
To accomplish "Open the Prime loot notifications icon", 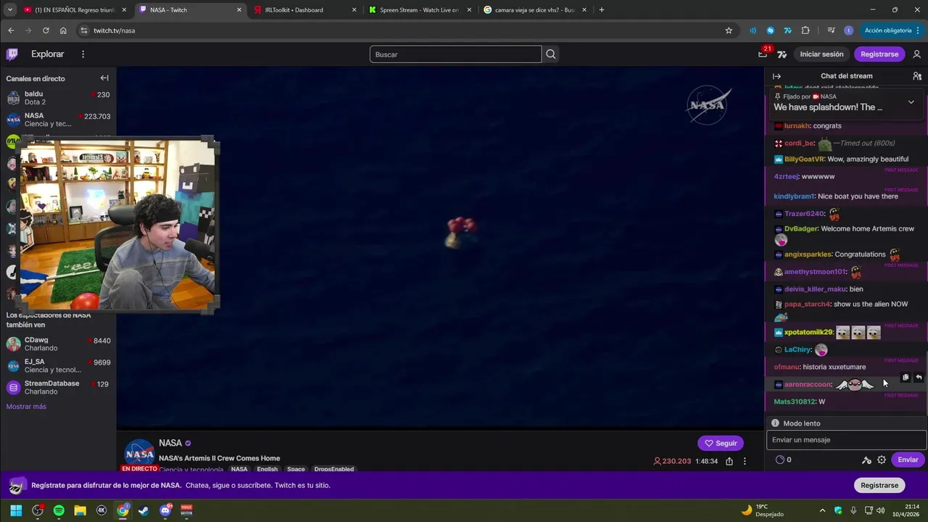I will click(763, 54).
